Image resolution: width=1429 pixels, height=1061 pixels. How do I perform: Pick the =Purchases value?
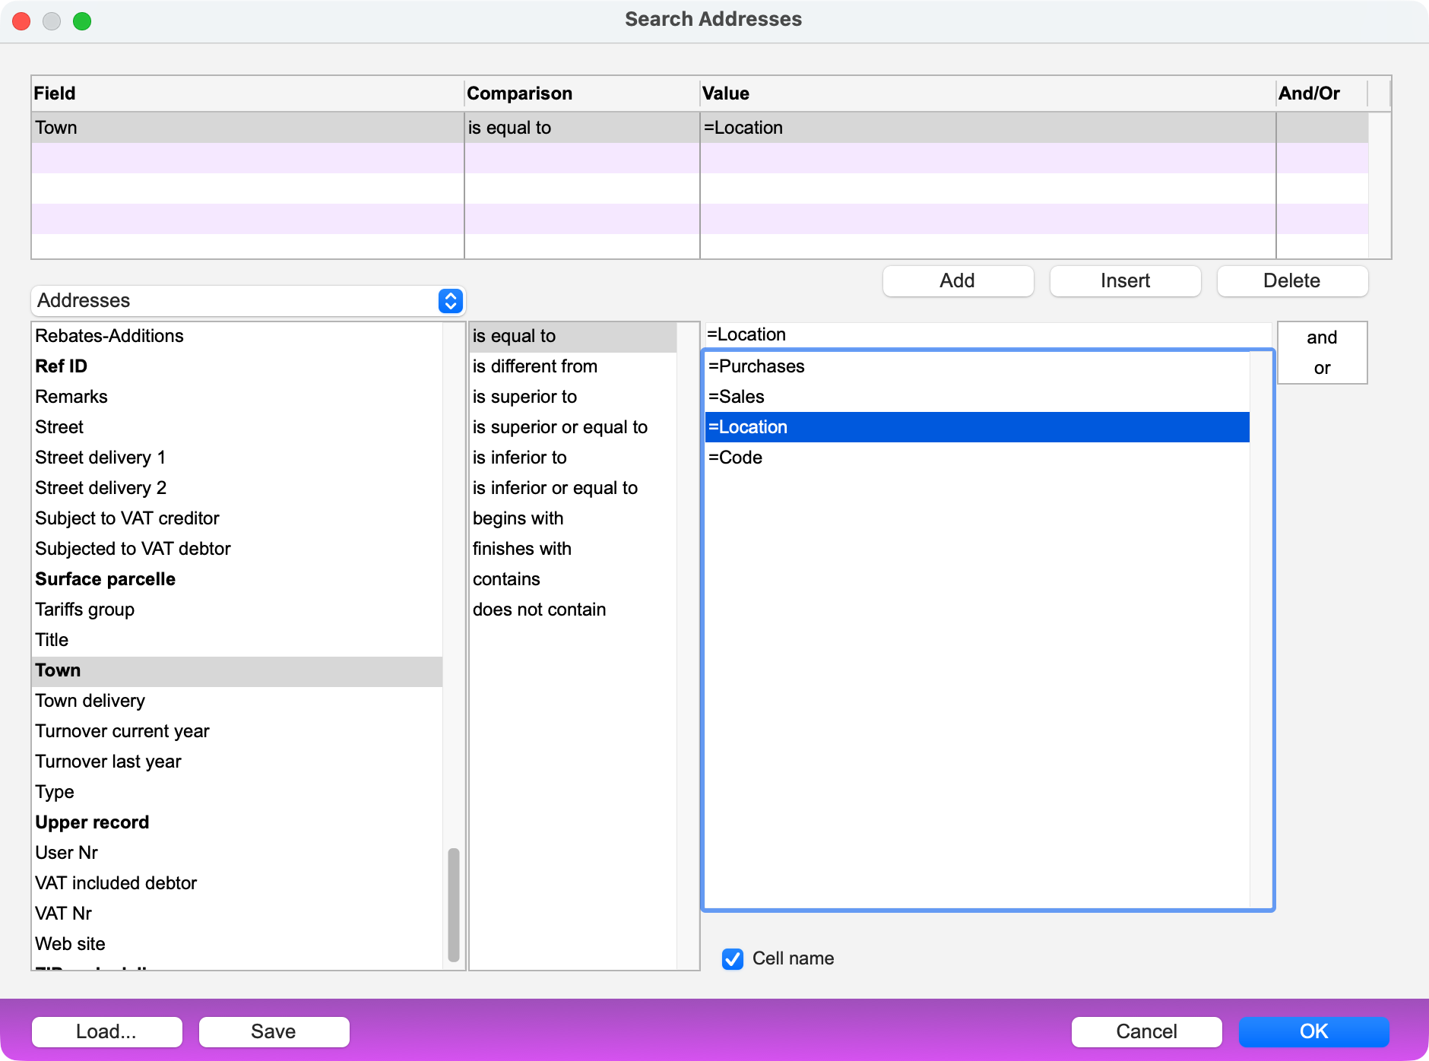756,366
